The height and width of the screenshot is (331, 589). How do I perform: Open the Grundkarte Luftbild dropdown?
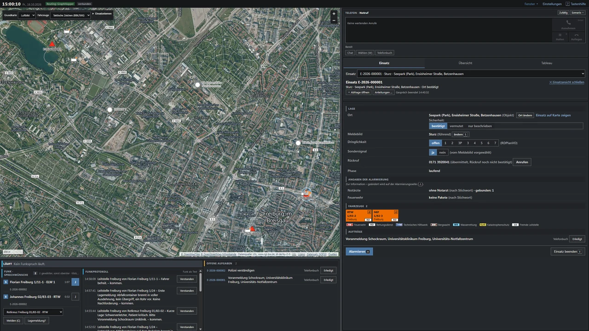point(27,15)
